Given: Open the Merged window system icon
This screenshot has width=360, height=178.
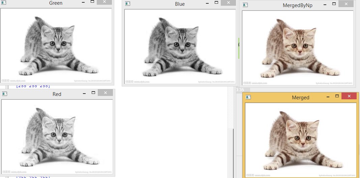Looking at the screenshot, I should pos(248,97).
